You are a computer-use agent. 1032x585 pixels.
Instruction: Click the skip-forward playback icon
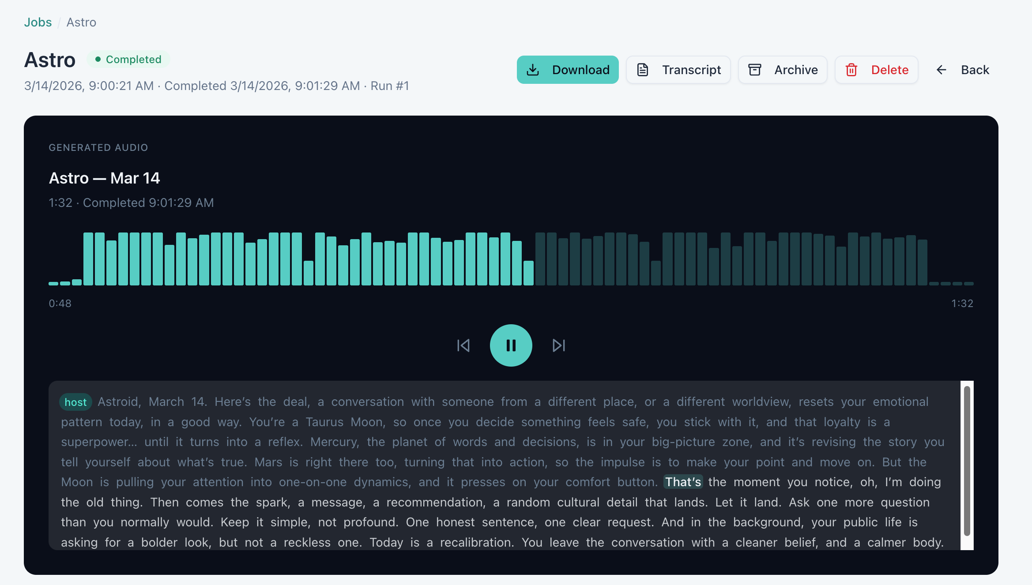pos(558,345)
